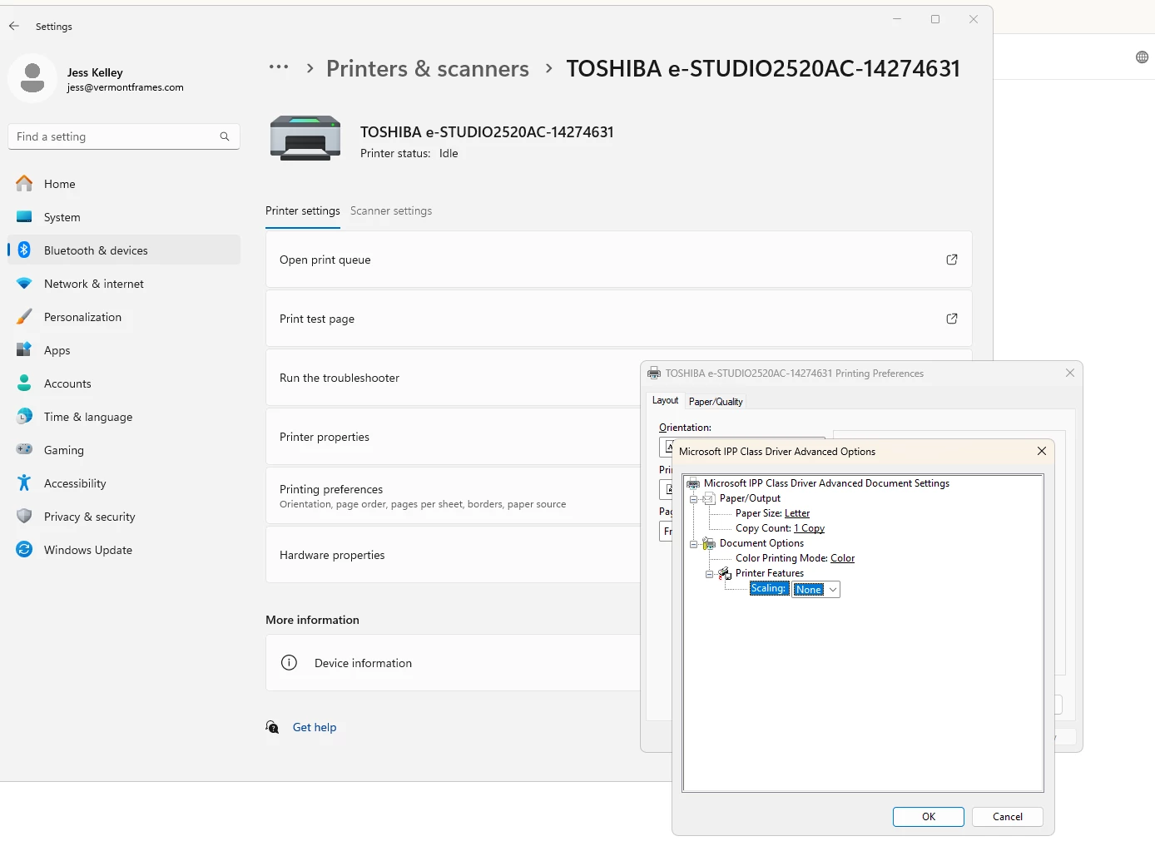This screenshot has width=1155, height=851.
Task: Switch to the Scanner settings tab
Action: click(x=391, y=211)
